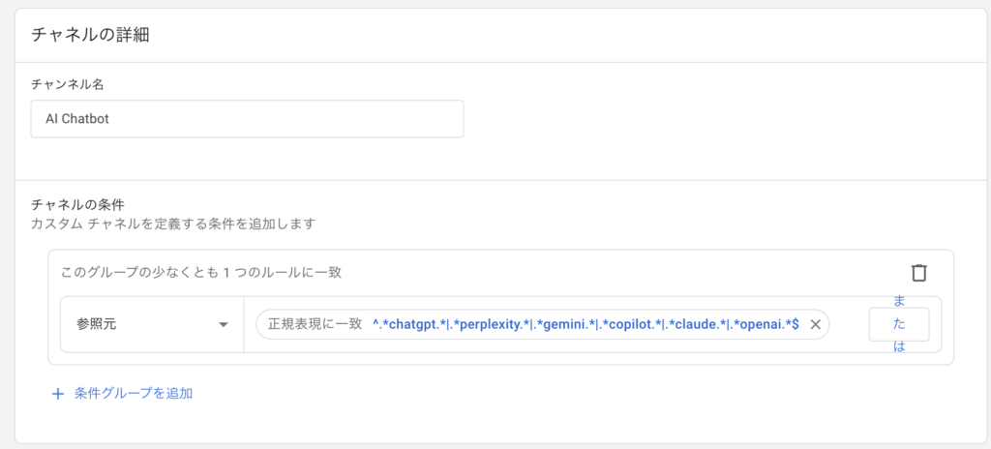Screen dimensions: 991x449
Task: Remove the regex condition chip with X
Action: (815, 325)
